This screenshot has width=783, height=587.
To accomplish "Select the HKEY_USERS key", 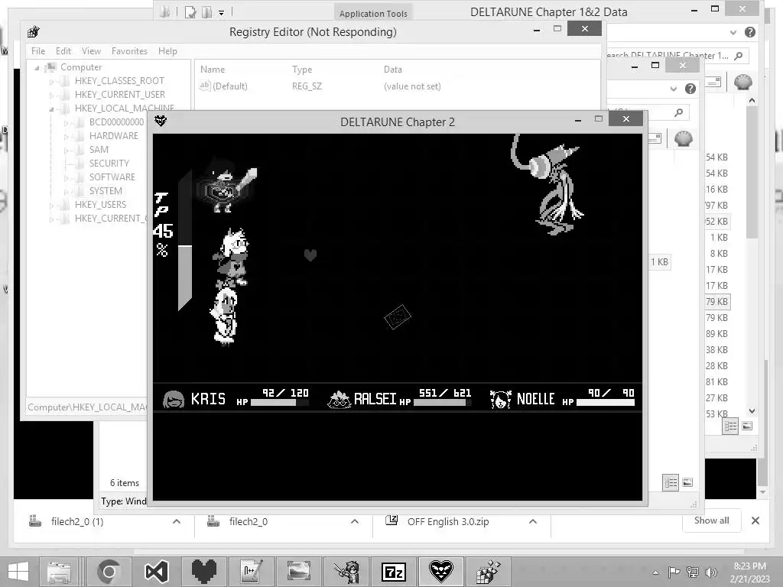I will click(x=100, y=205).
